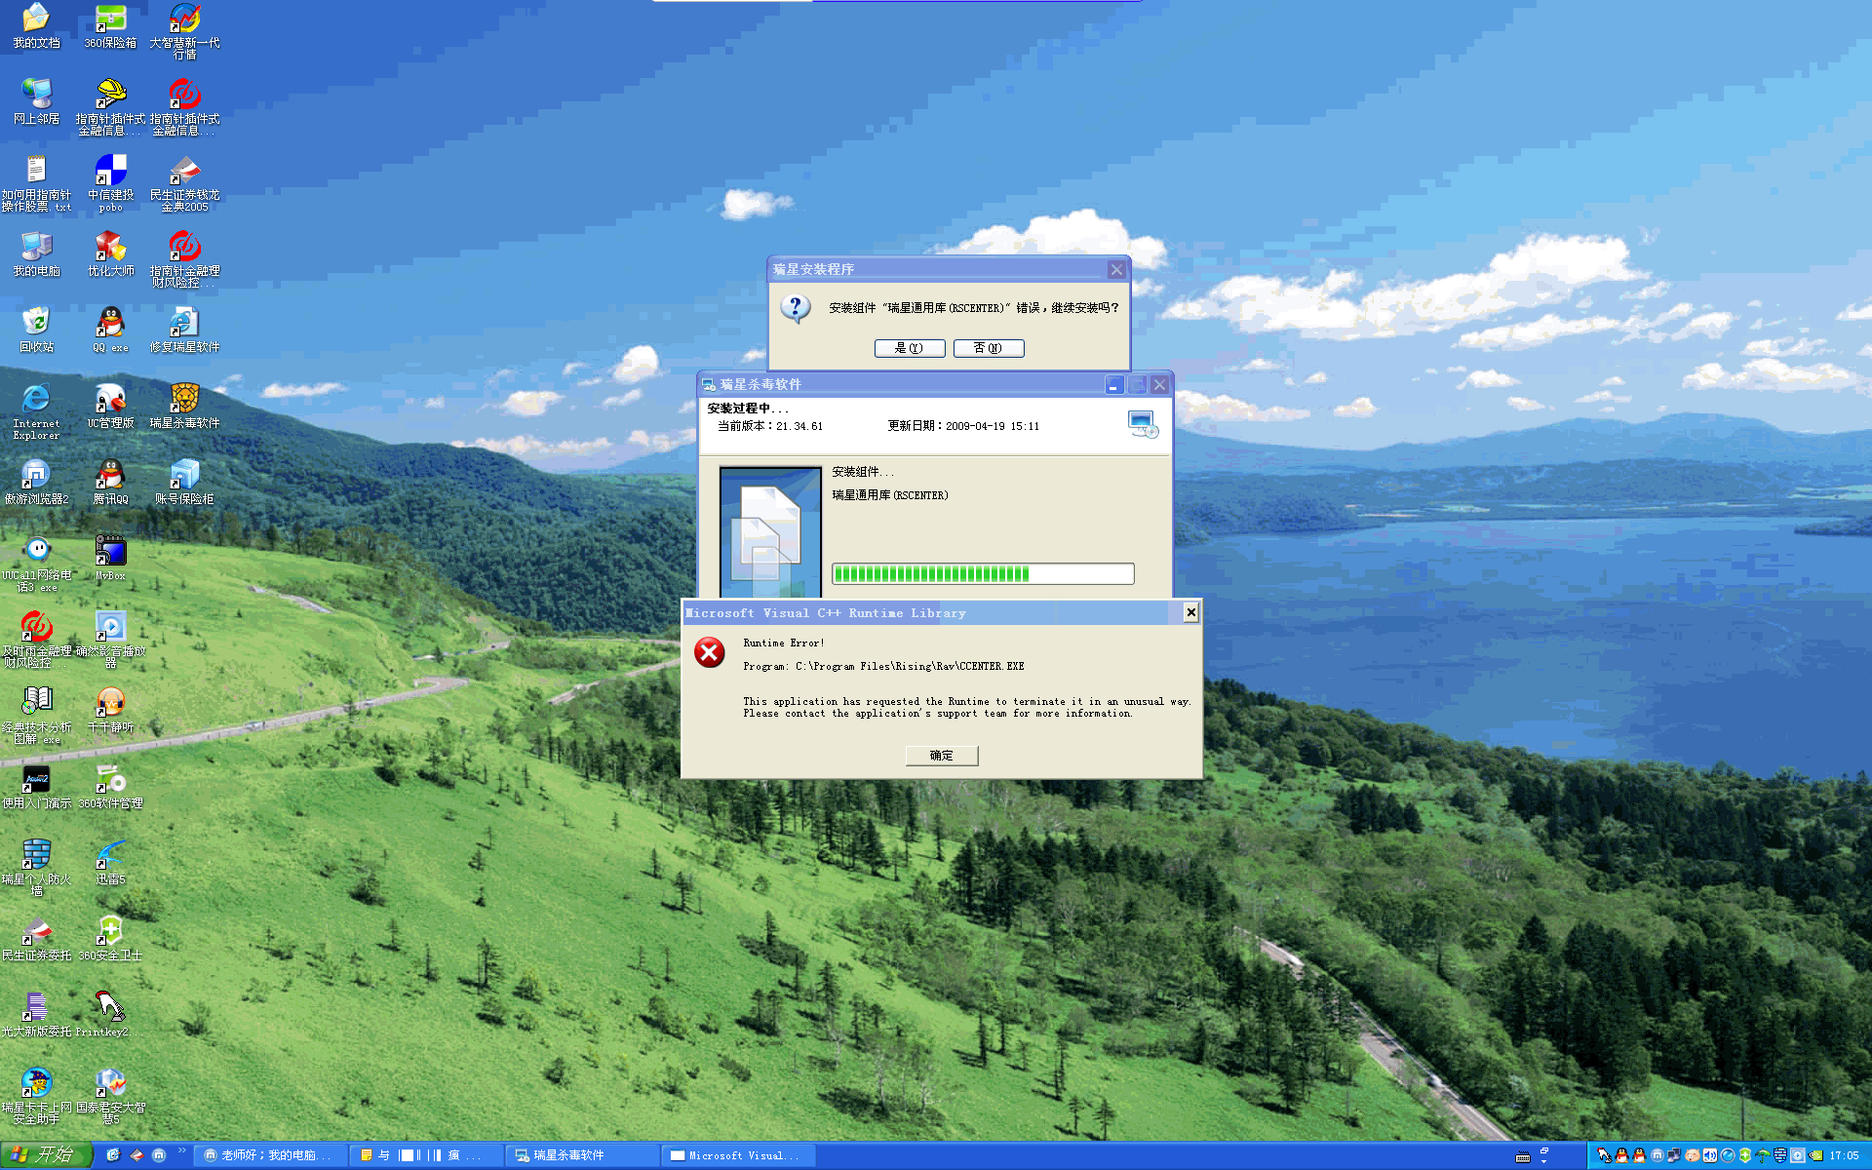Expand the quick launch chevron on the taskbar

181,1152
